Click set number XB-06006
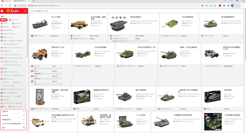Image resolution: width=246 pixels, height=133 pixels. click(x=54, y=36)
